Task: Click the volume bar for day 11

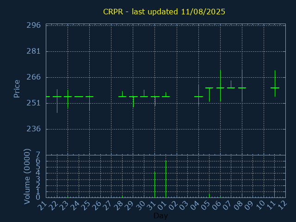Action: click(x=274, y=193)
